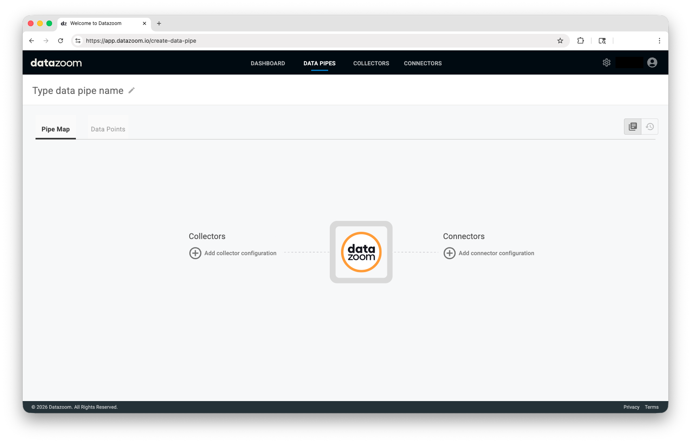Click the plus icon to add collector
Viewport: 691px width, 443px height.
click(x=195, y=253)
